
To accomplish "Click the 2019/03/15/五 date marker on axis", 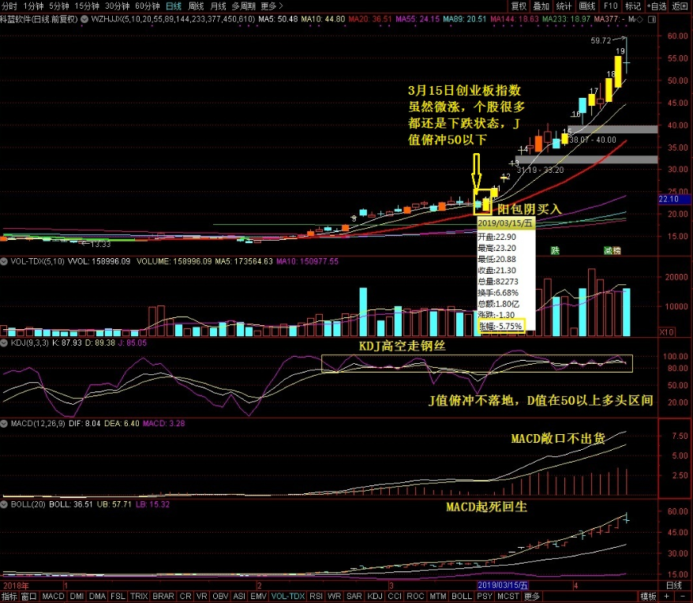I will point(503,586).
